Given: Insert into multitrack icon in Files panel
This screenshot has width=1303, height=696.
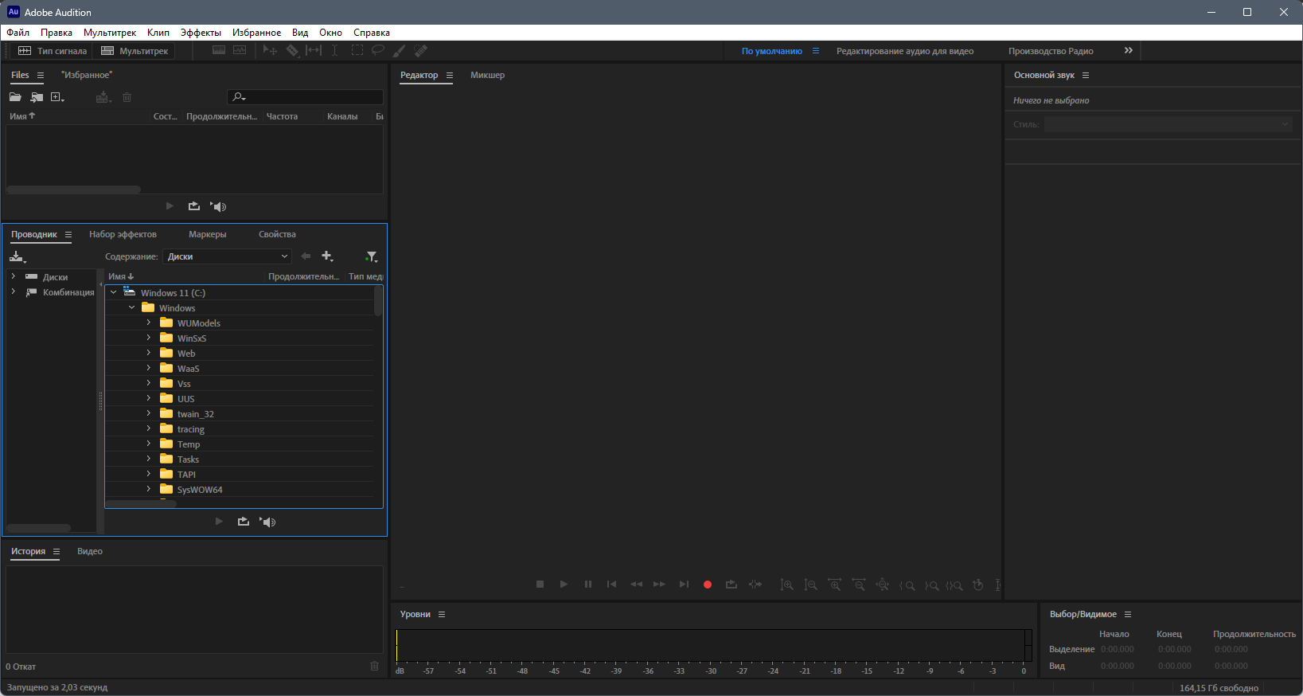Looking at the screenshot, I should click(x=103, y=97).
